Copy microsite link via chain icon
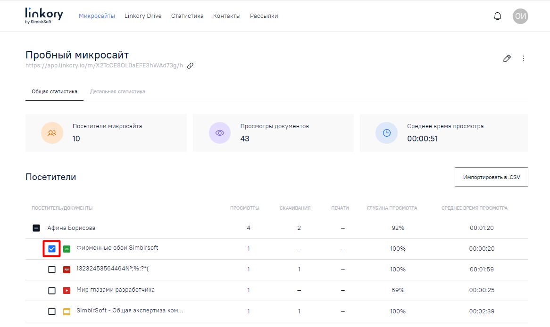This screenshot has height=327, width=550. pyautogui.click(x=191, y=65)
